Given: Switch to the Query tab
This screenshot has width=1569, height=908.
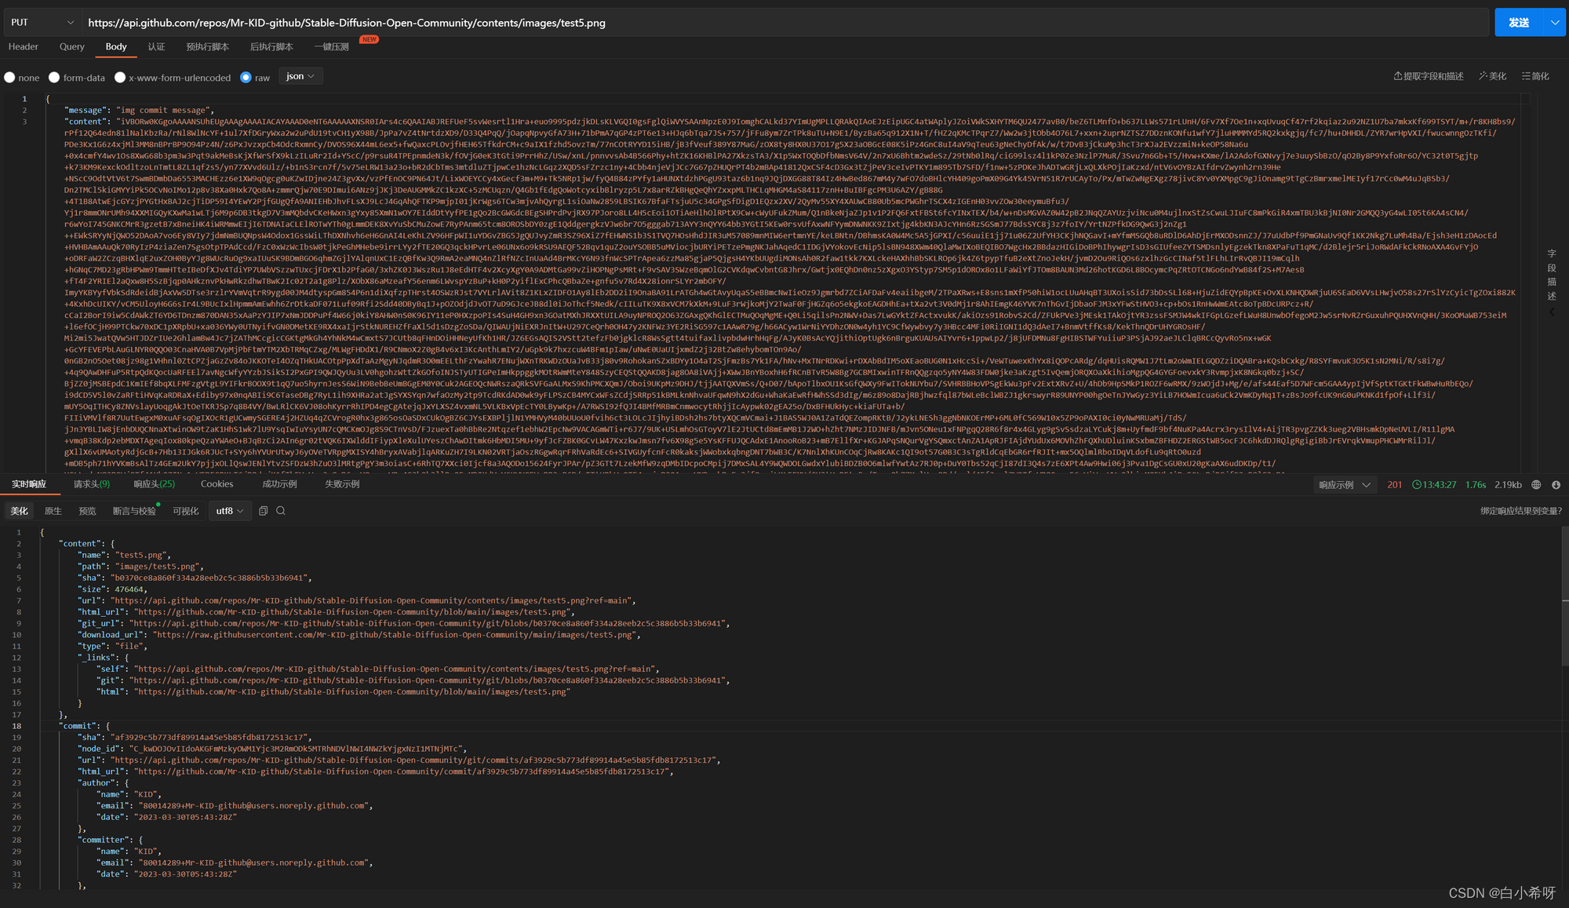Looking at the screenshot, I should [x=72, y=47].
